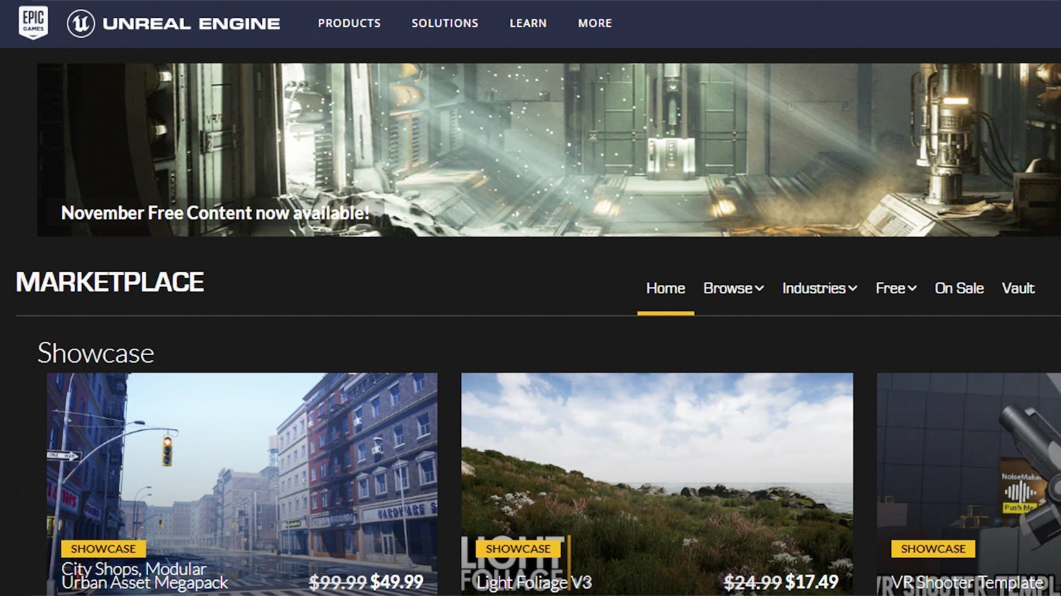The height and width of the screenshot is (596, 1061).
Task: Click SHOWCASE badge on Light Foliage card
Action: pos(518,549)
